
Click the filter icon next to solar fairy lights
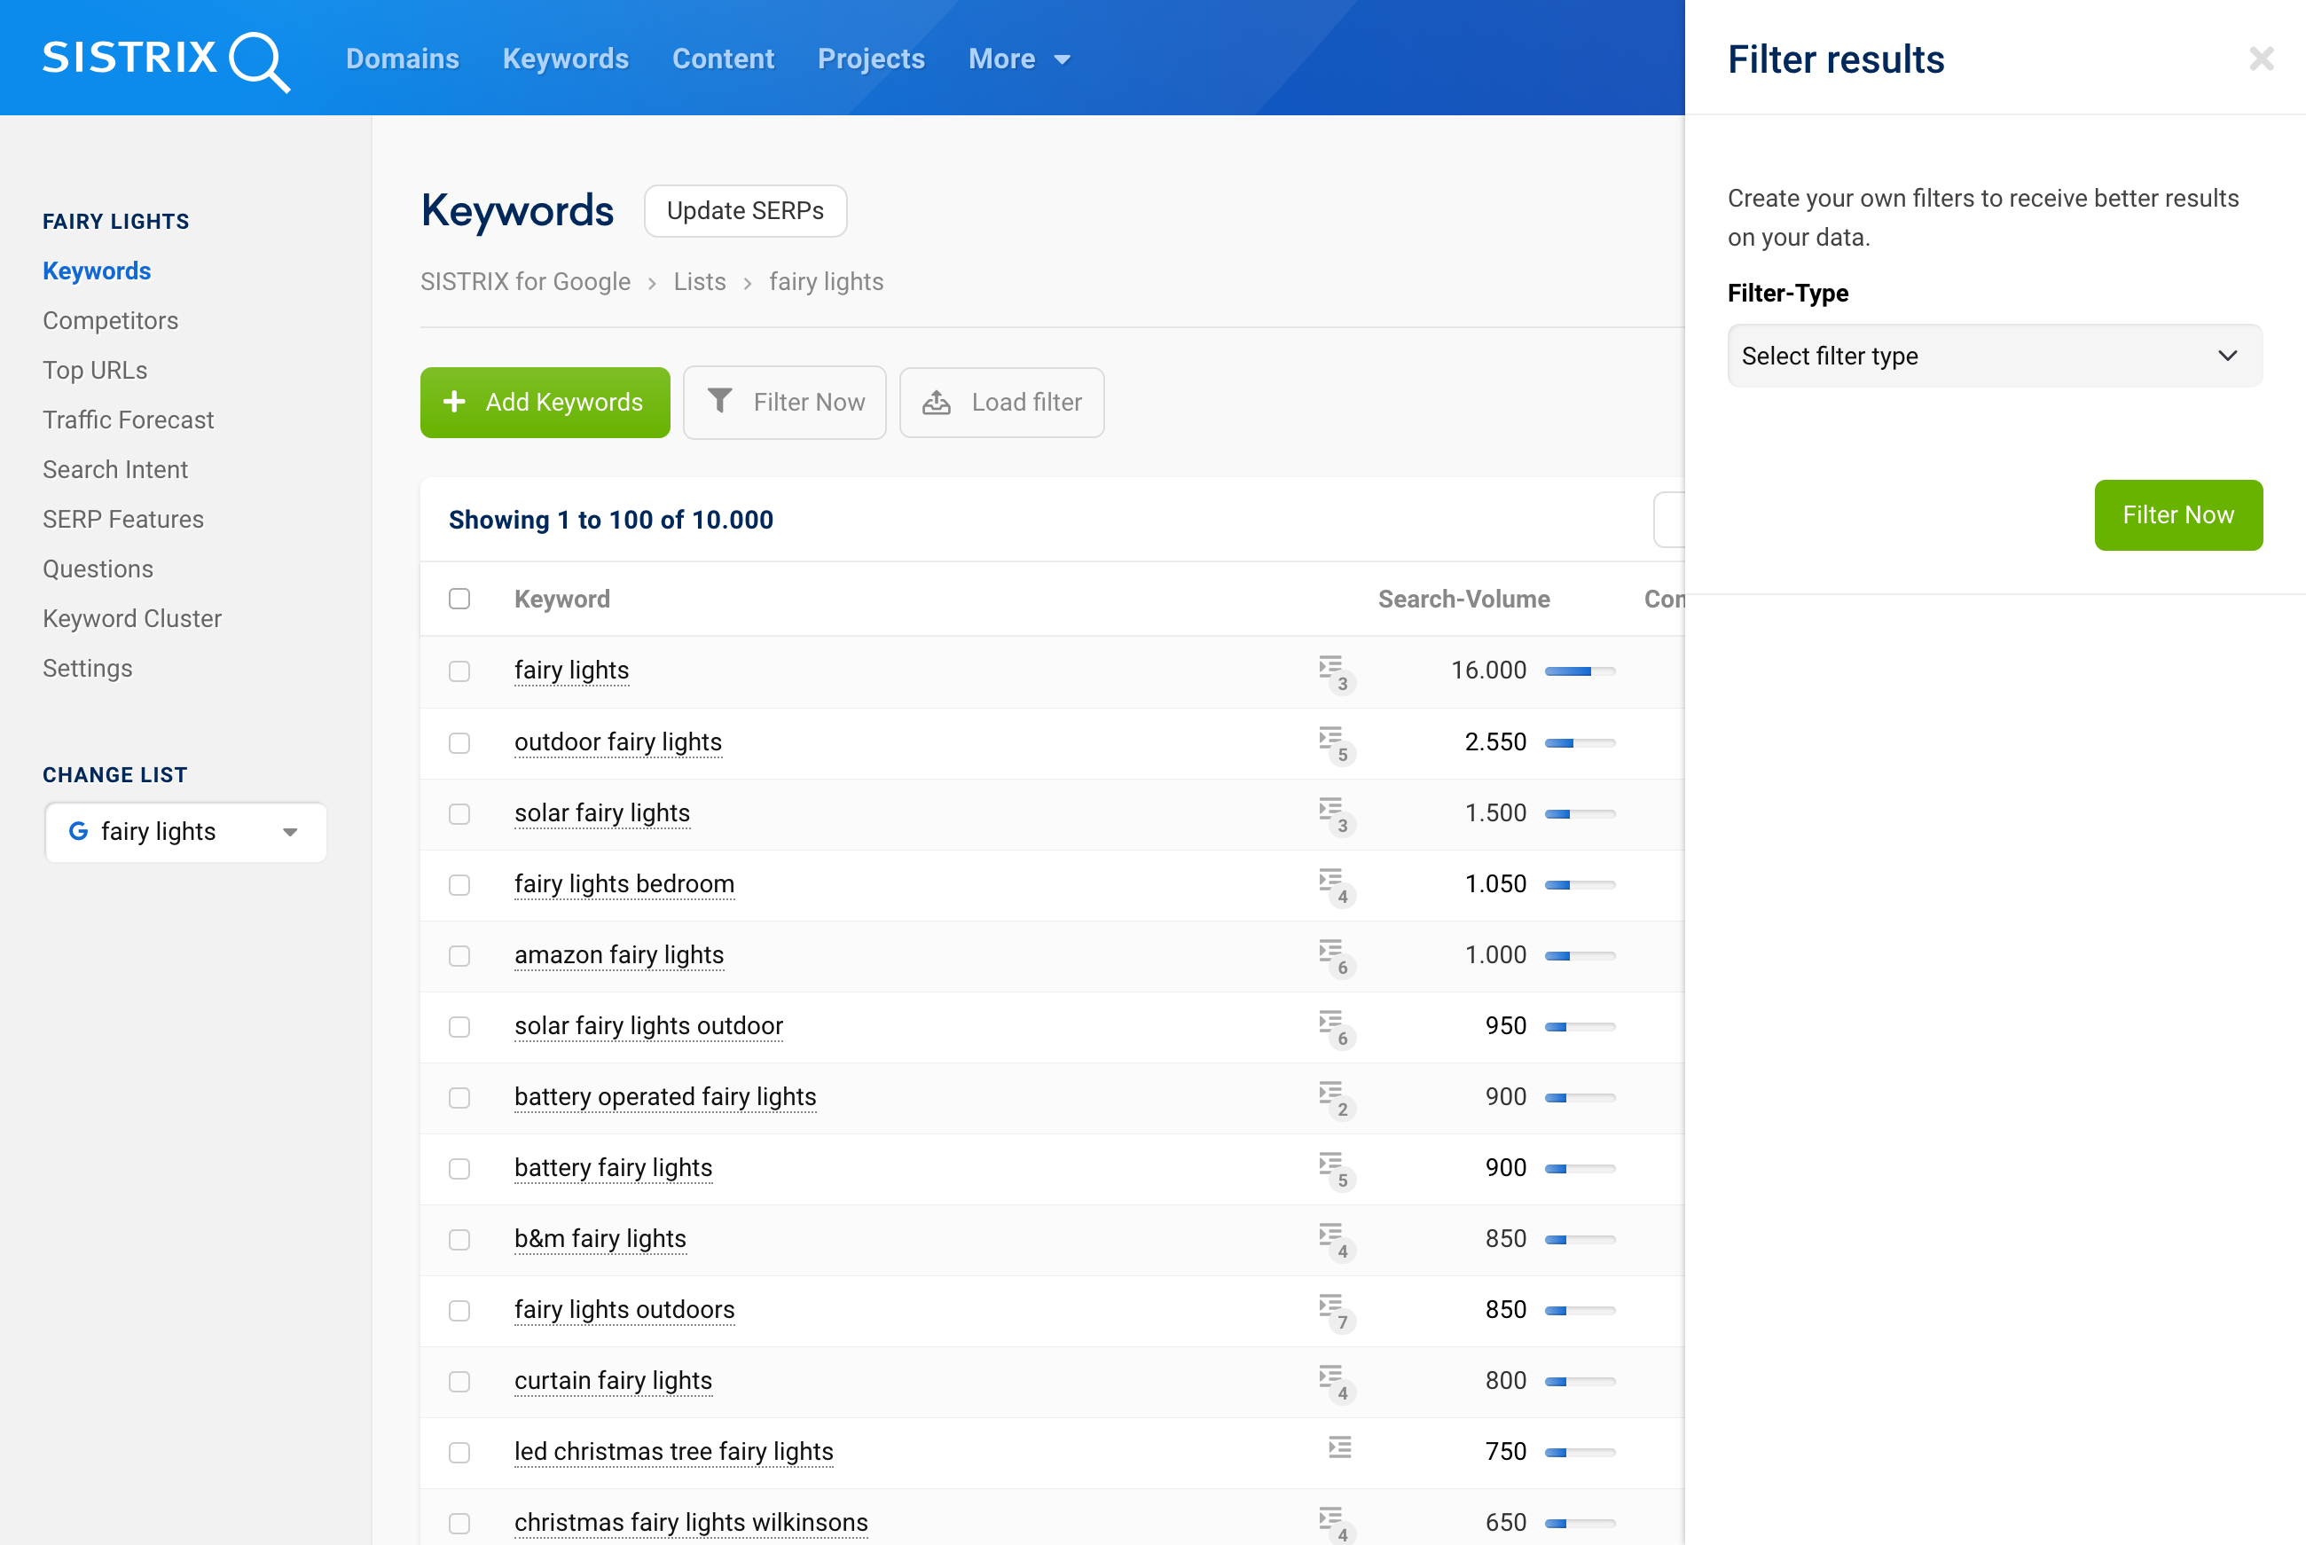point(1336,811)
